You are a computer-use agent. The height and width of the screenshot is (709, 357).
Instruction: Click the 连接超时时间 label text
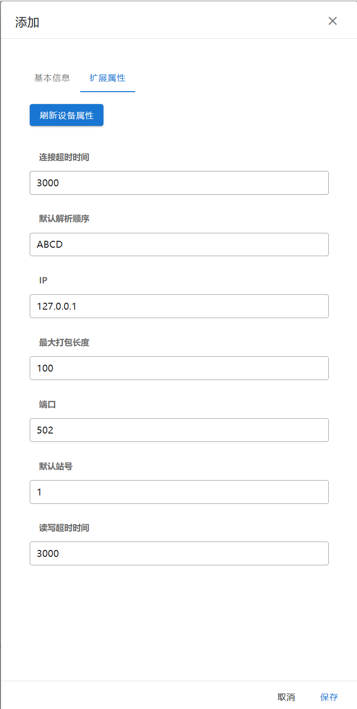tap(64, 157)
